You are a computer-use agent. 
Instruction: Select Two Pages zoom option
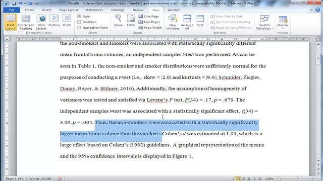click(x=149, y=22)
